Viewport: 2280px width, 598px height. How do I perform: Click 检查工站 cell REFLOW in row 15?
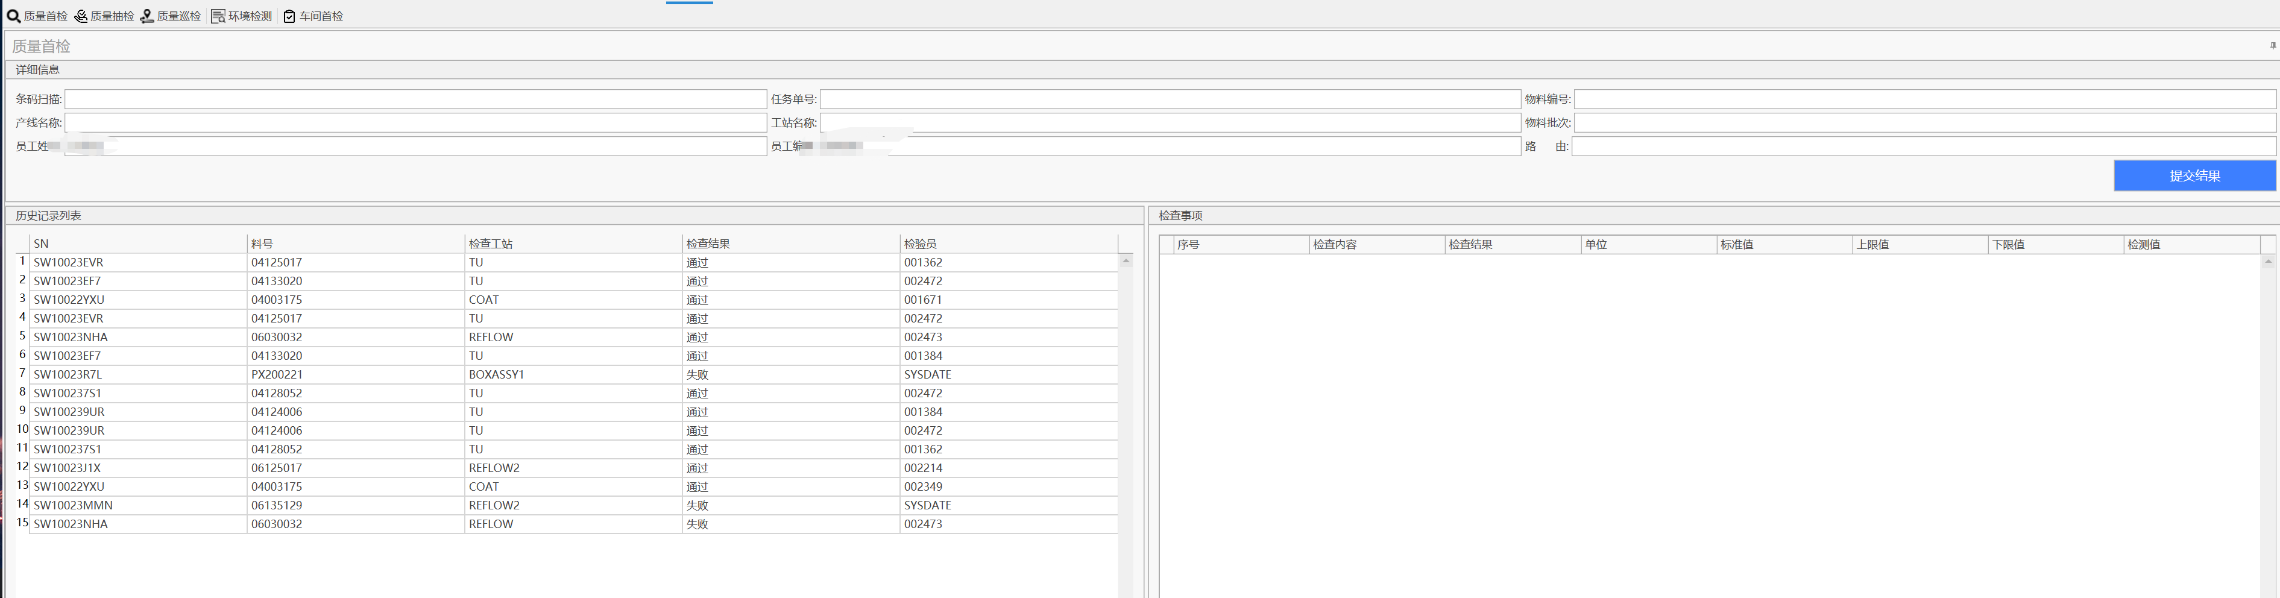[x=573, y=524]
